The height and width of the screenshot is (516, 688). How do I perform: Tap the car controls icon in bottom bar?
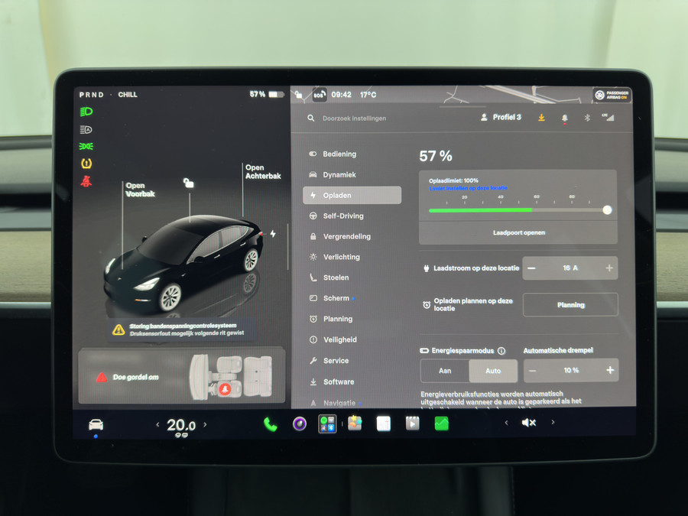[x=96, y=424]
